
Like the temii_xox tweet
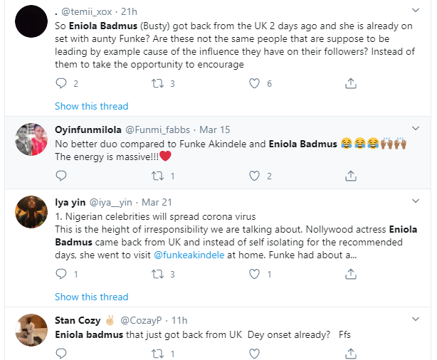point(254,84)
